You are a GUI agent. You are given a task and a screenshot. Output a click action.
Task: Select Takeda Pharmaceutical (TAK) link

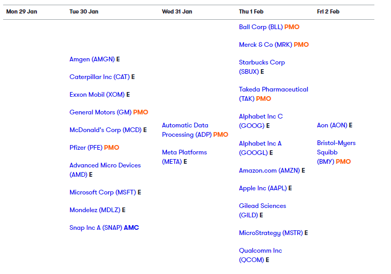point(273,94)
